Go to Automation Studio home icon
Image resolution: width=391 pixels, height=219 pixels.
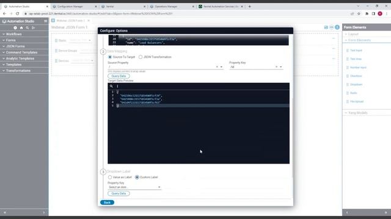pos(21,28)
